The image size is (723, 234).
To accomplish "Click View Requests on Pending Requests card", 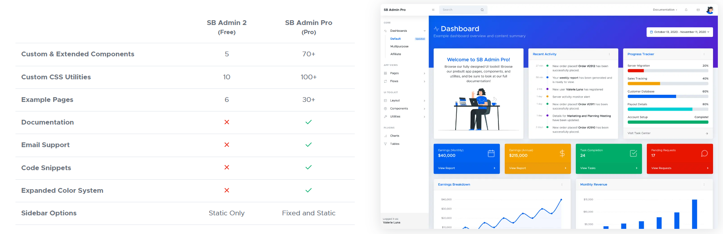I will [x=661, y=168].
